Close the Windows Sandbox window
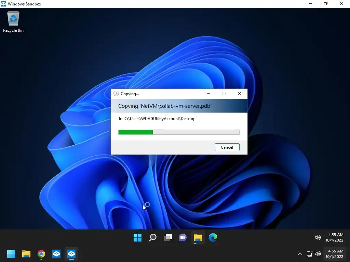The height and width of the screenshot is (262, 350). [341, 3]
